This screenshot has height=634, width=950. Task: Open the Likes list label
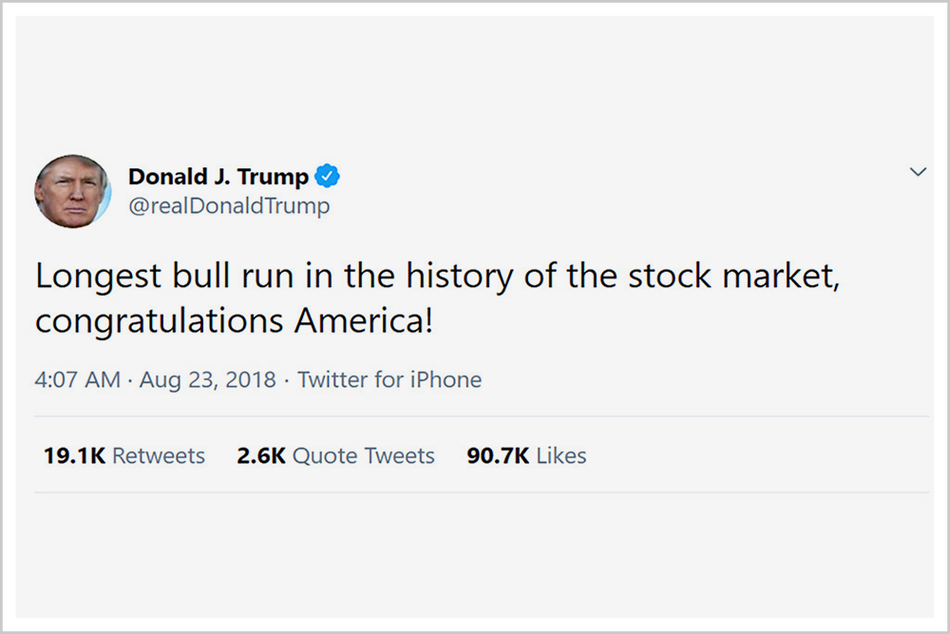(x=561, y=456)
